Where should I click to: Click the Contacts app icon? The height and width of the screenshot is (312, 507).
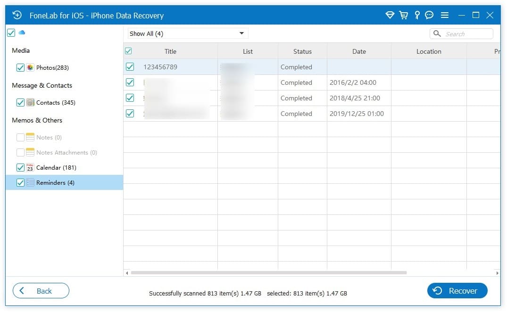(30, 102)
